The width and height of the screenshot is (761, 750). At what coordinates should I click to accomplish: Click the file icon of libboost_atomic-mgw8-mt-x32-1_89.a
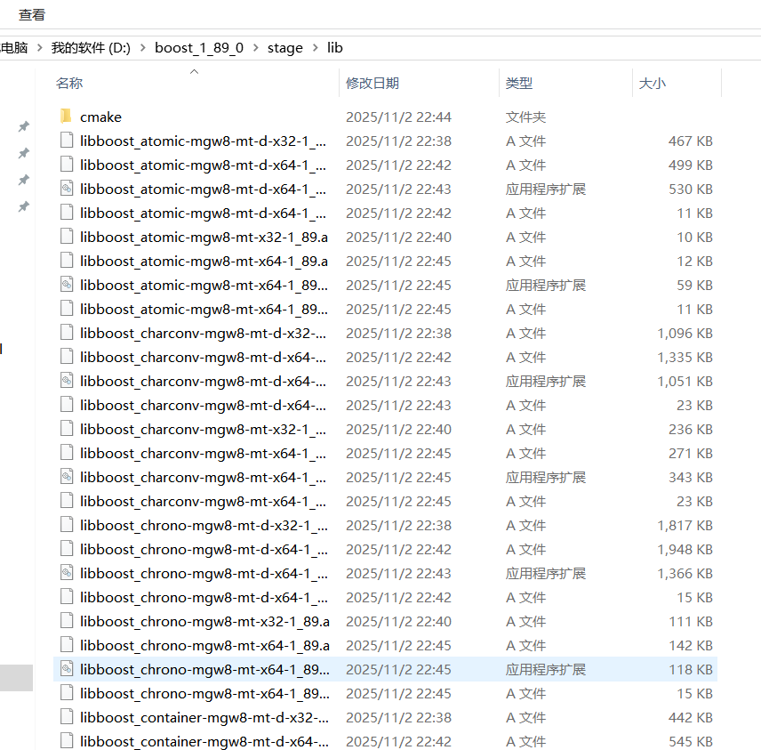[67, 237]
